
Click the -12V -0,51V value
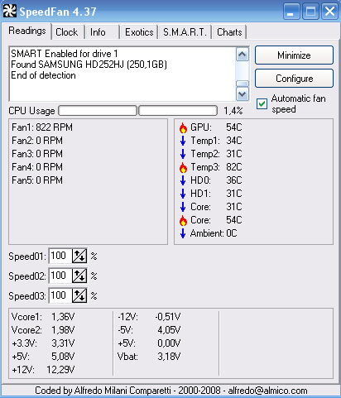[x=168, y=317]
